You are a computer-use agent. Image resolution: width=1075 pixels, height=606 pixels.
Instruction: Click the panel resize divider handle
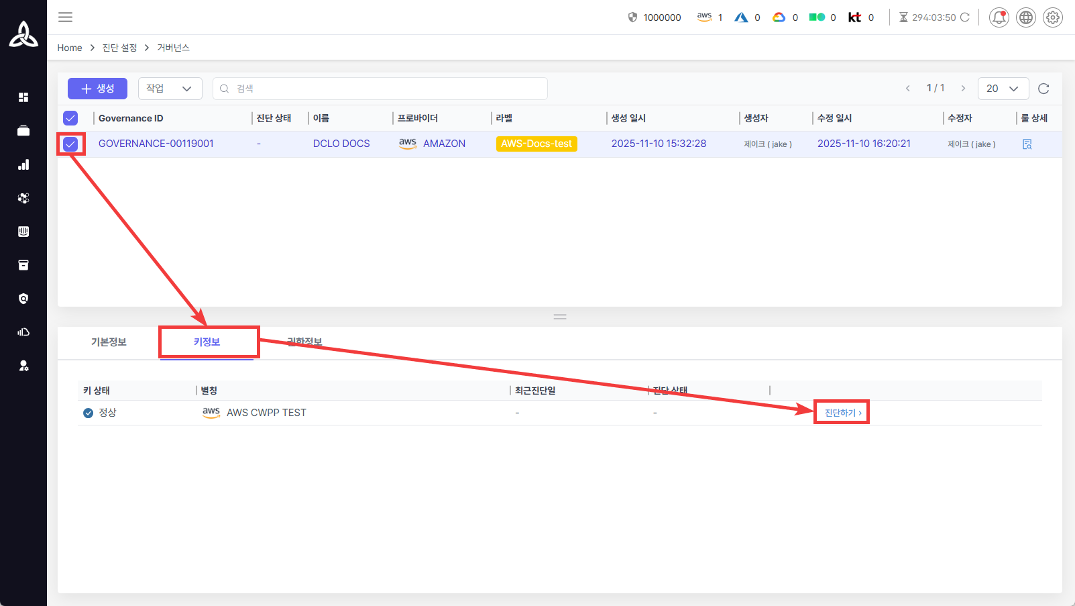tap(560, 317)
